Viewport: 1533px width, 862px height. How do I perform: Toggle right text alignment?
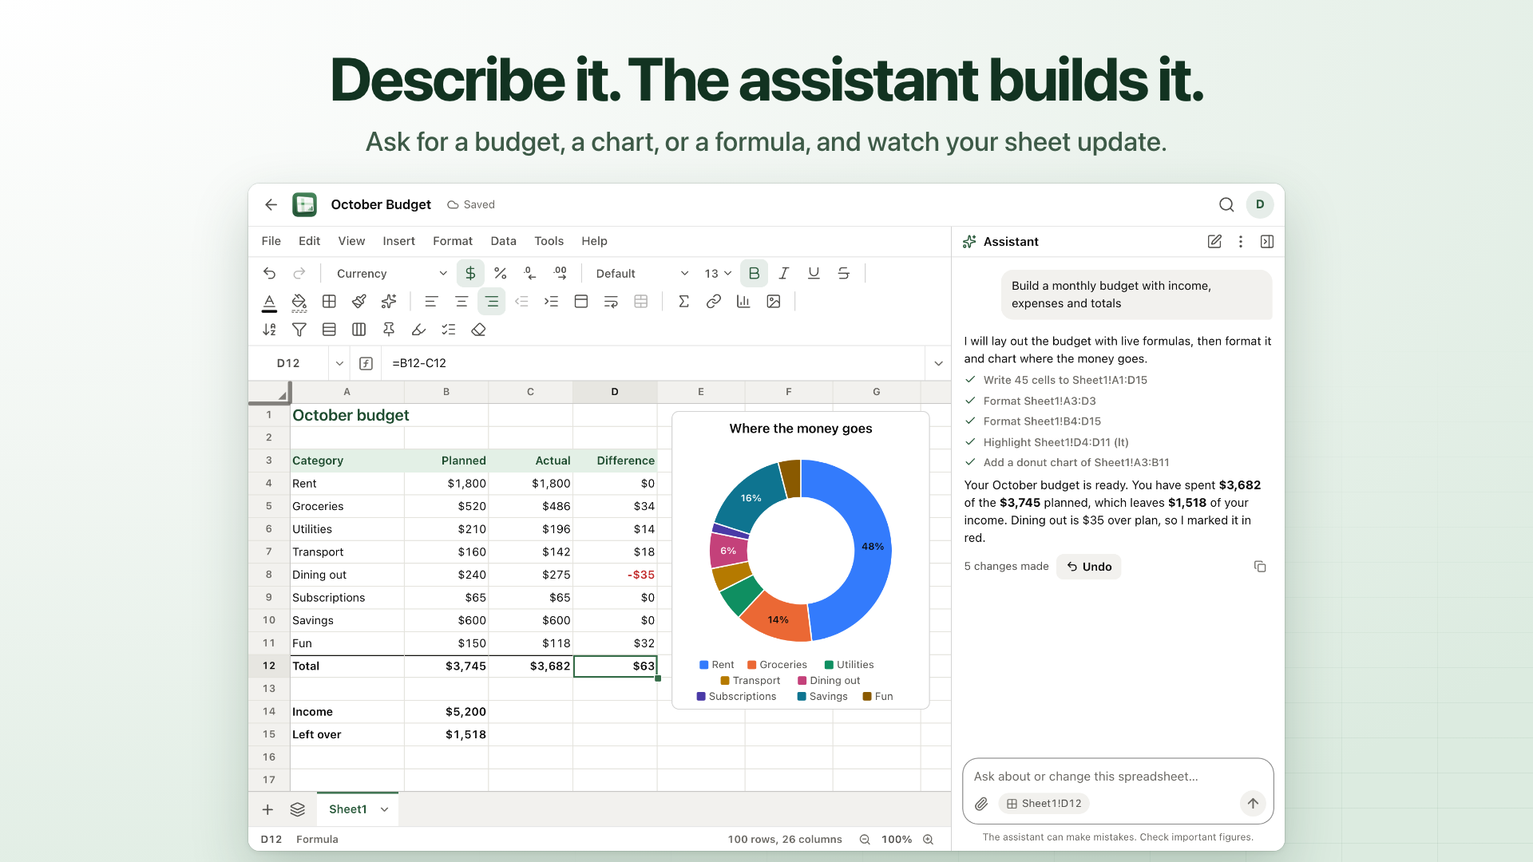[x=491, y=302]
